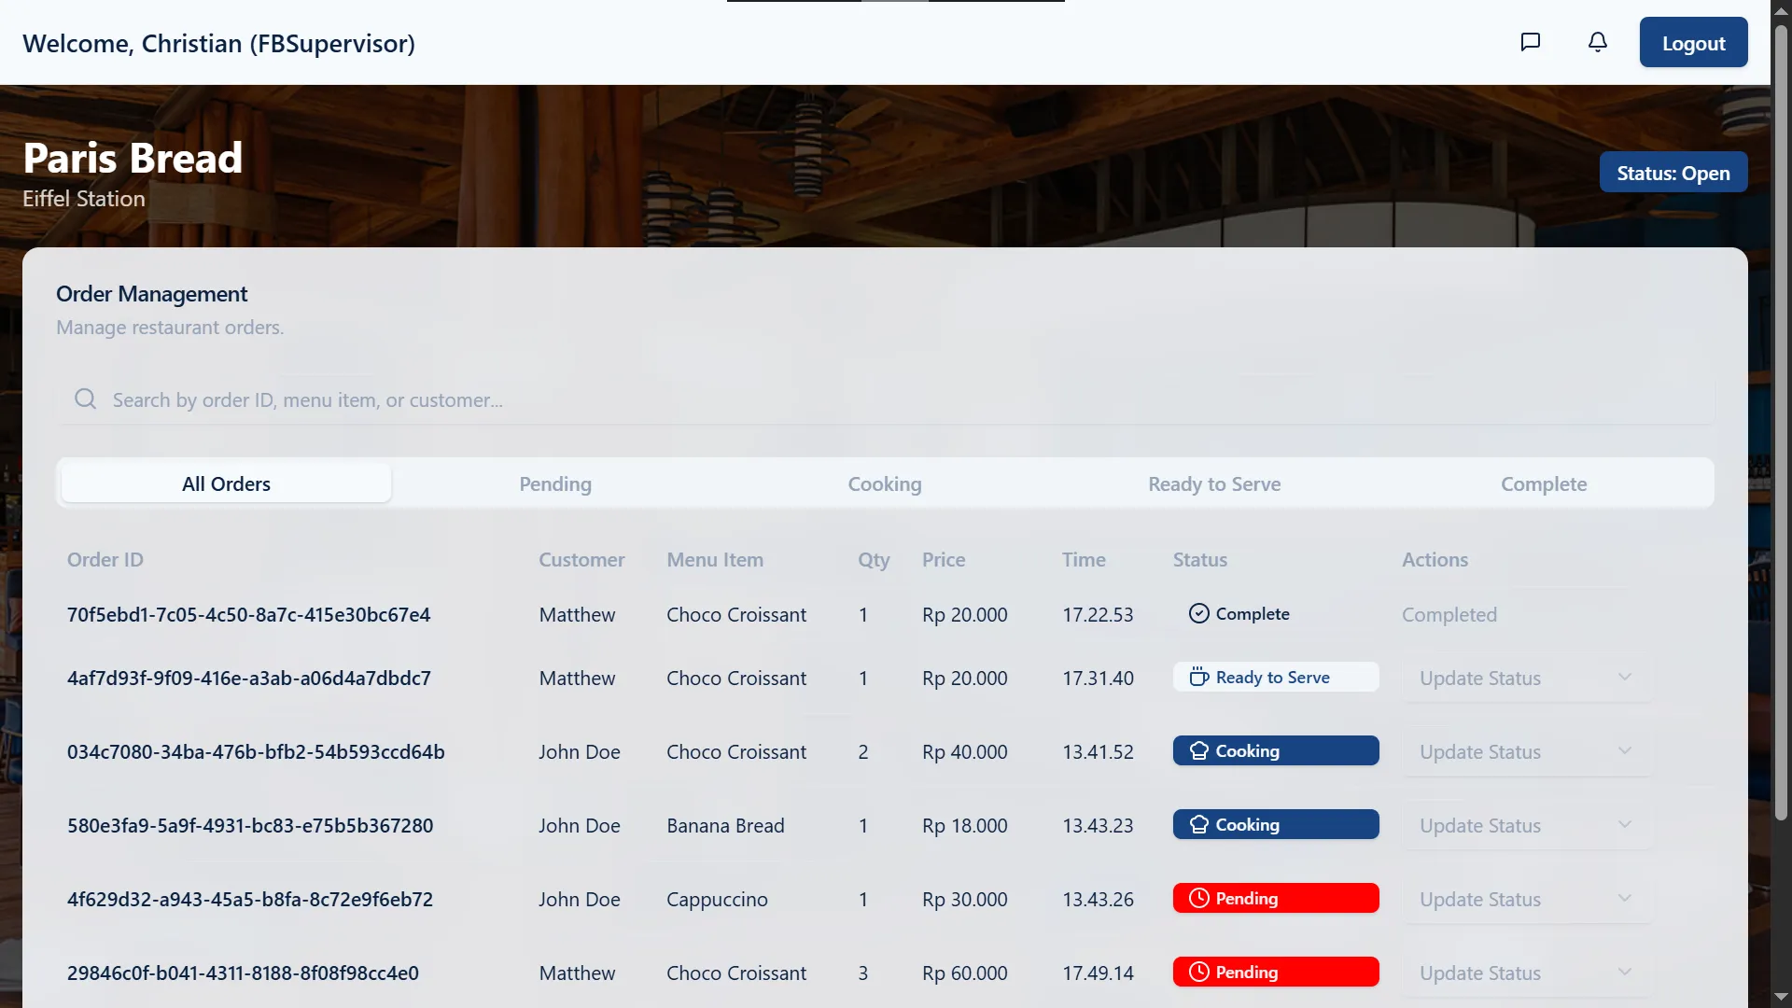Click the Logout button

coord(1693,43)
